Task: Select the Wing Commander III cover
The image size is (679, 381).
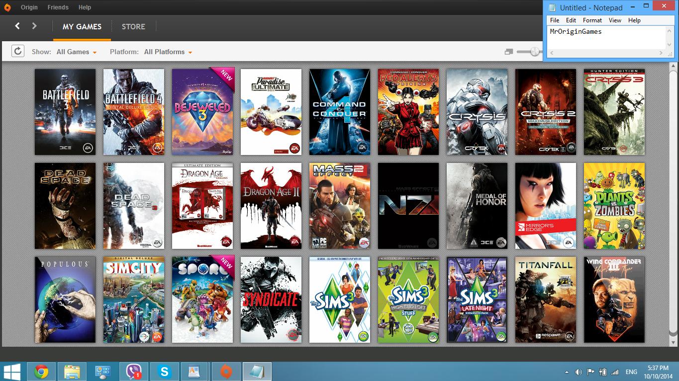Action: coord(614,300)
